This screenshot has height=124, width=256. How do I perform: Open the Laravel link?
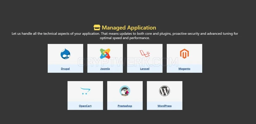tap(145, 69)
